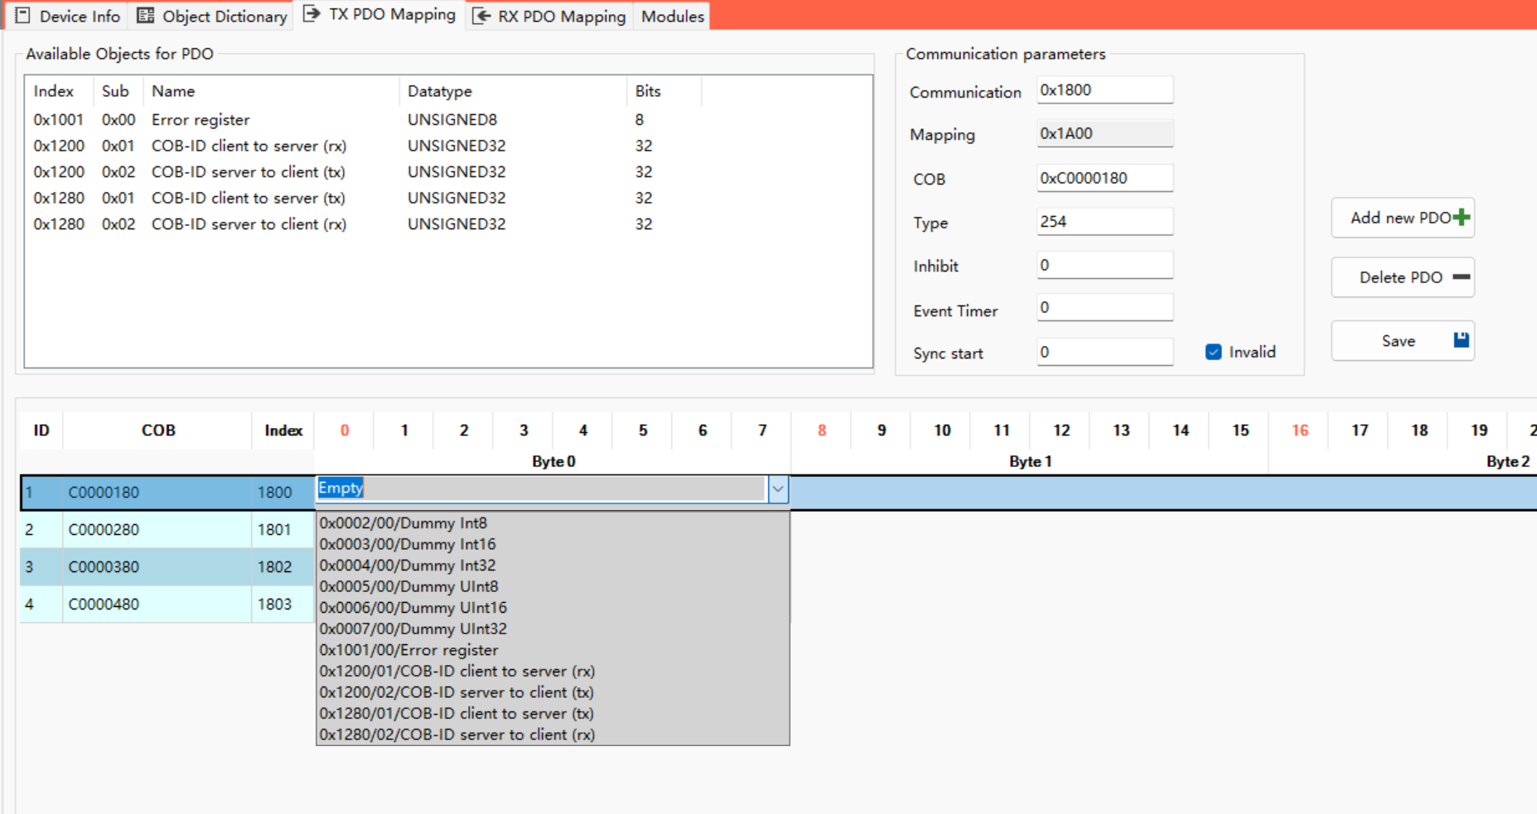Select 0x1200 0x01 COB-ID client to server (rx) row
This screenshot has width=1537, height=814.
[447, 146]
